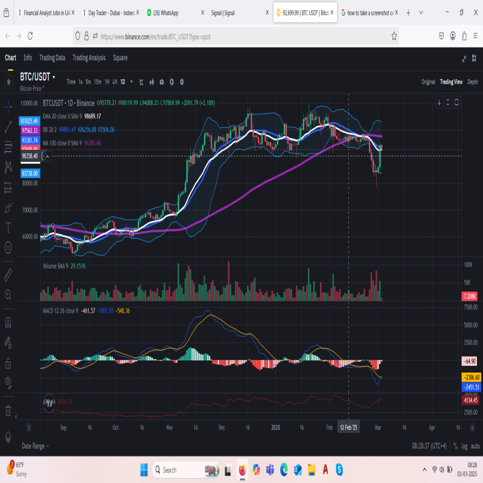The height and width of the screenshot is (483, 483).
Task: Switch to WhatsApp browser tab
Action: (175, 13)
